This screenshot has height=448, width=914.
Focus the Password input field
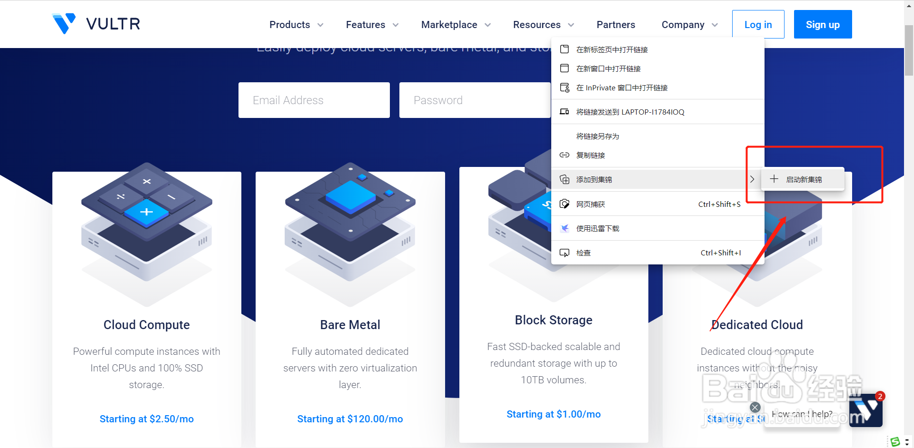coord(475,100)
